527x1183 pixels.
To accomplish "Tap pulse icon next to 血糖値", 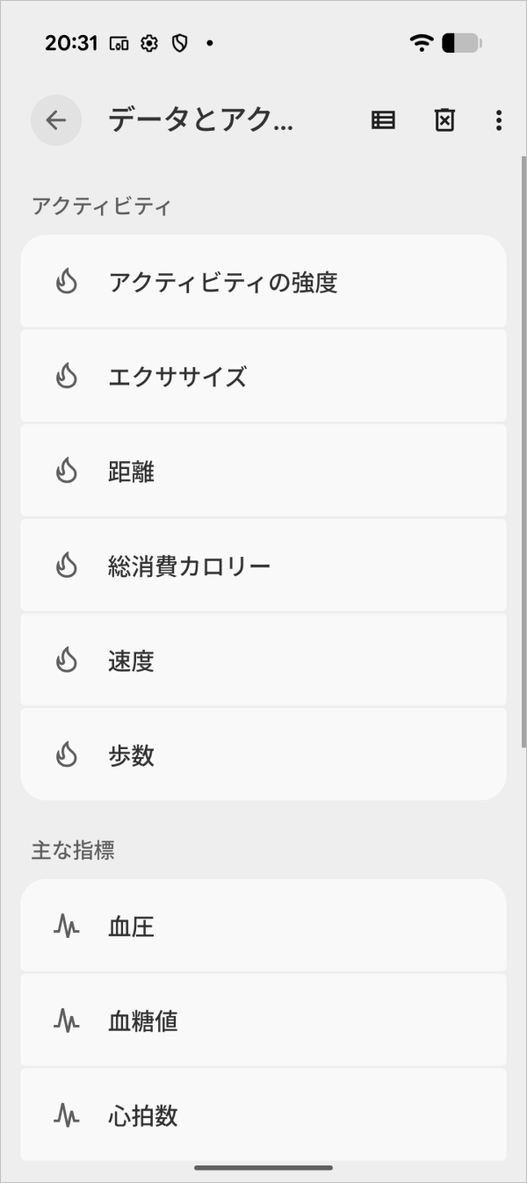I will click(67, 1021).
